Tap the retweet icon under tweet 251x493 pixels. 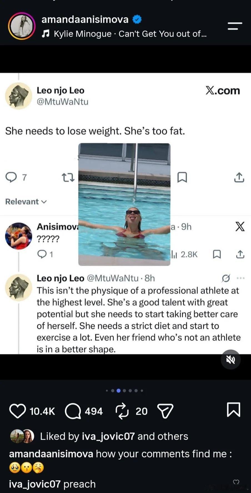(x=68, y=177)
